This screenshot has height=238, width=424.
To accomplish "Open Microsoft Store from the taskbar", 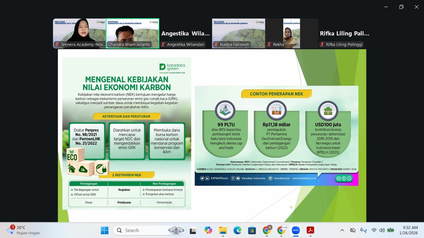I will tap(252, 230).
